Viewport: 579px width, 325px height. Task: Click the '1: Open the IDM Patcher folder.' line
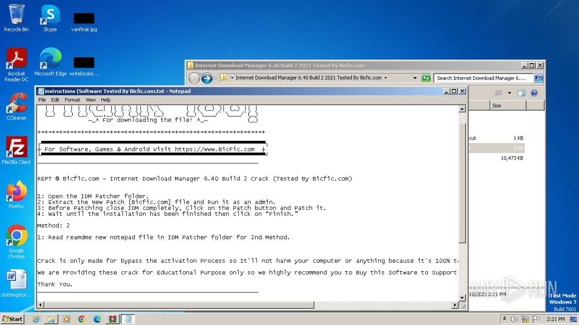pos(93,196)
